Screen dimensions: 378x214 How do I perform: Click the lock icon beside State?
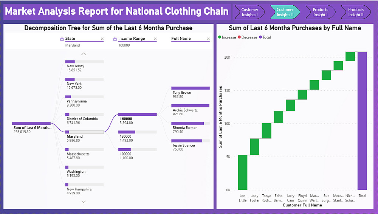point(62,39)
